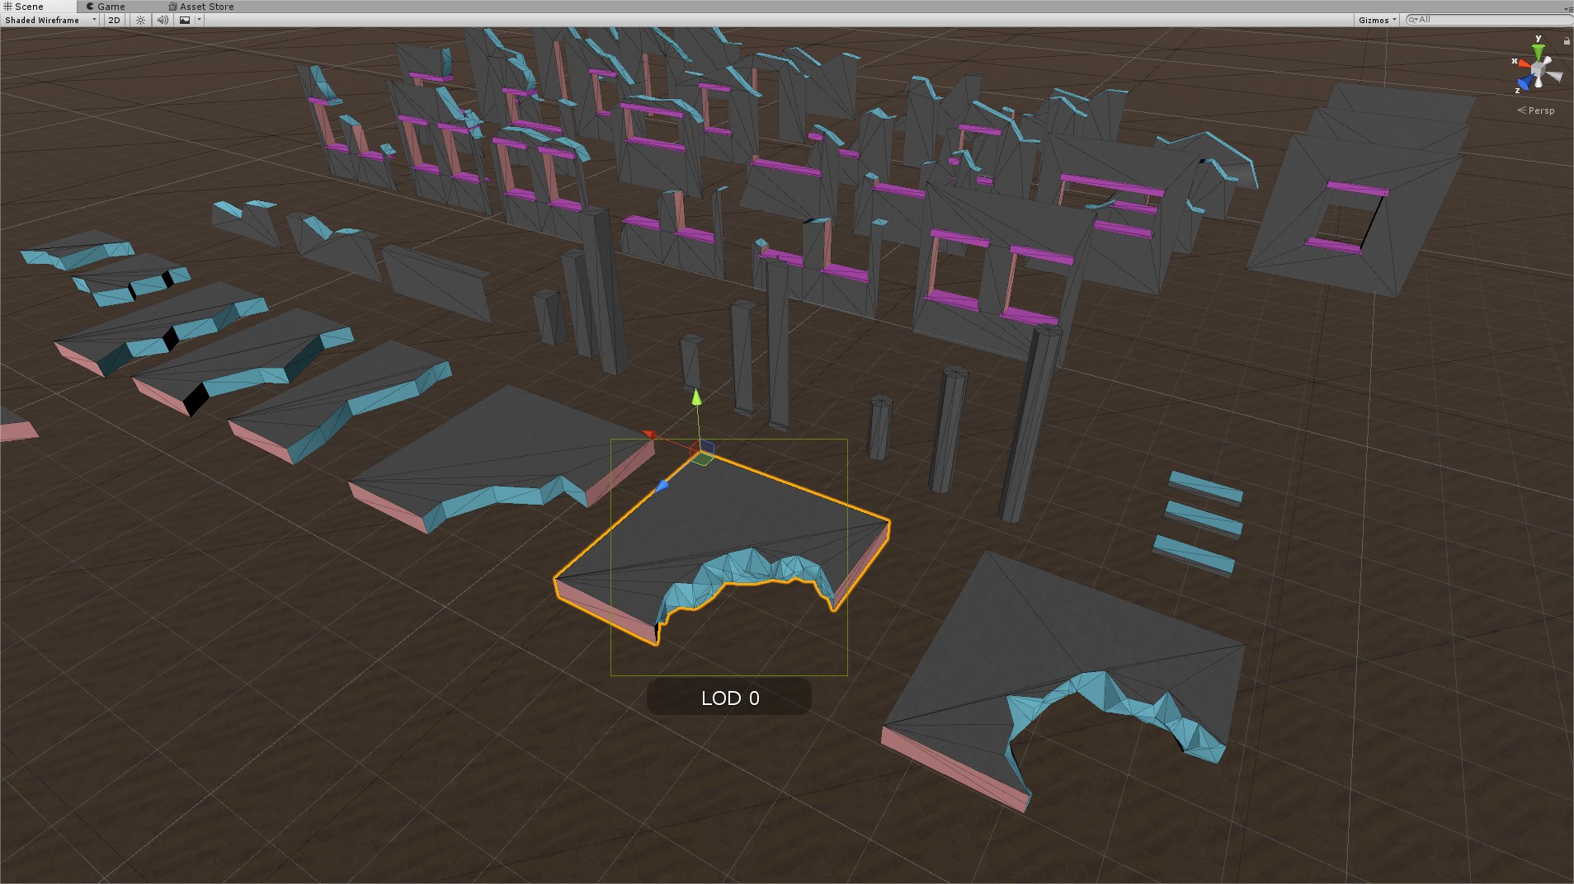This screenshot has height=884, width=1574.
Task: Open the scene effects dropdown arrow
Action: [199, 20]
